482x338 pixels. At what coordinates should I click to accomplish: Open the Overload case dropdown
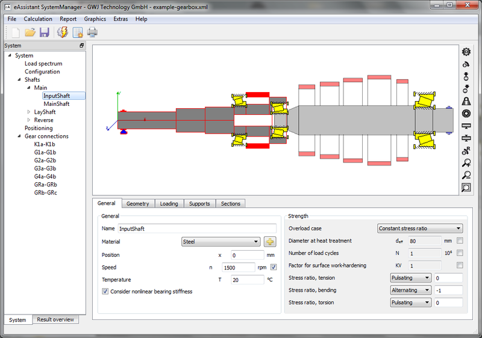420,229
